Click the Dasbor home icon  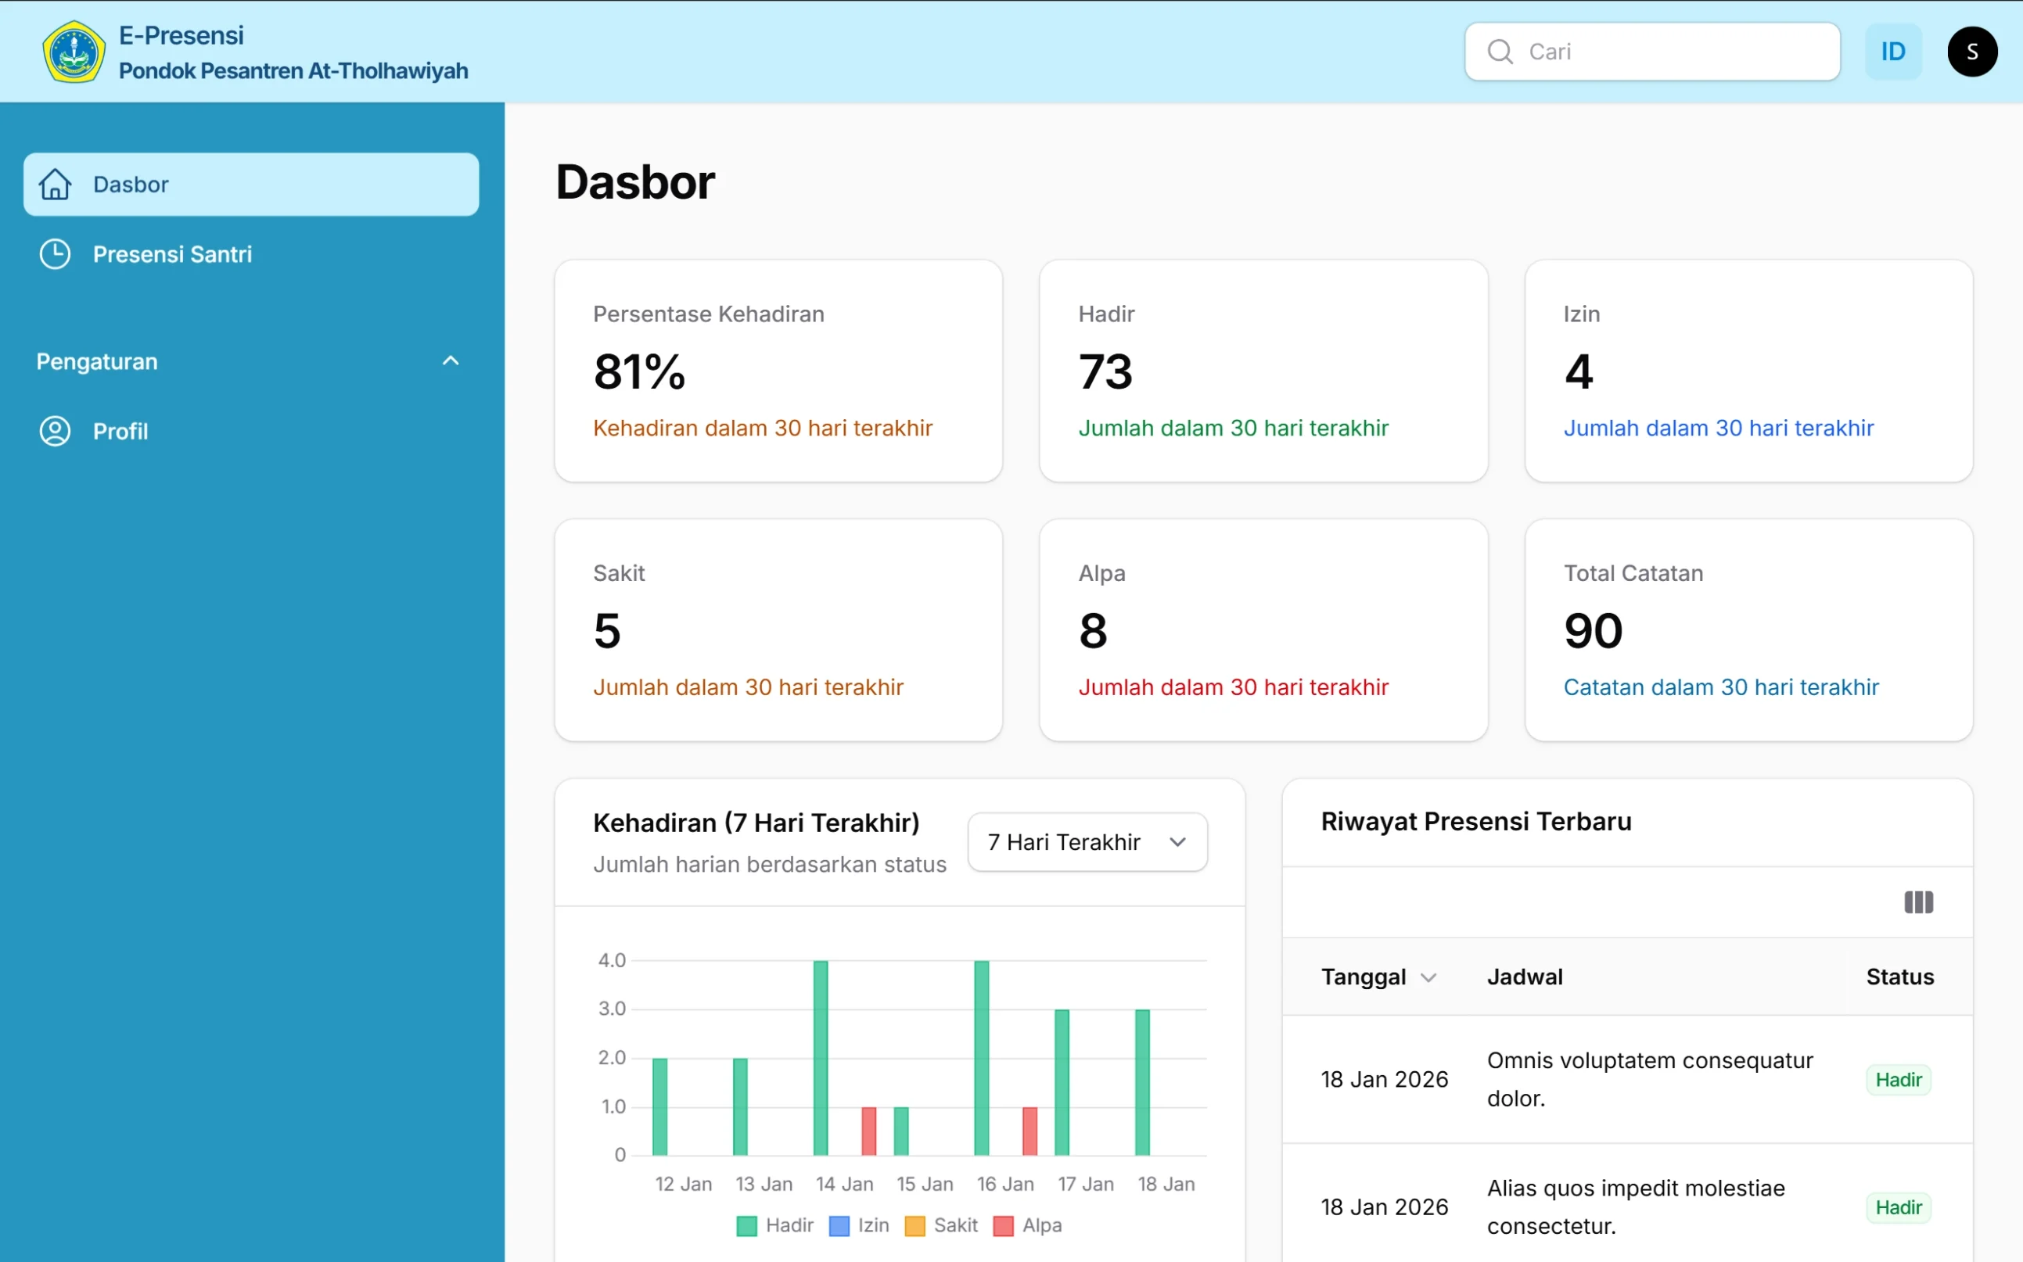55,185
